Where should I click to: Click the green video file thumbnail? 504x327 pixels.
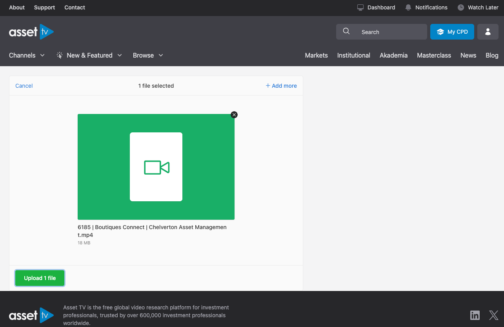click(x=156, y=167)
